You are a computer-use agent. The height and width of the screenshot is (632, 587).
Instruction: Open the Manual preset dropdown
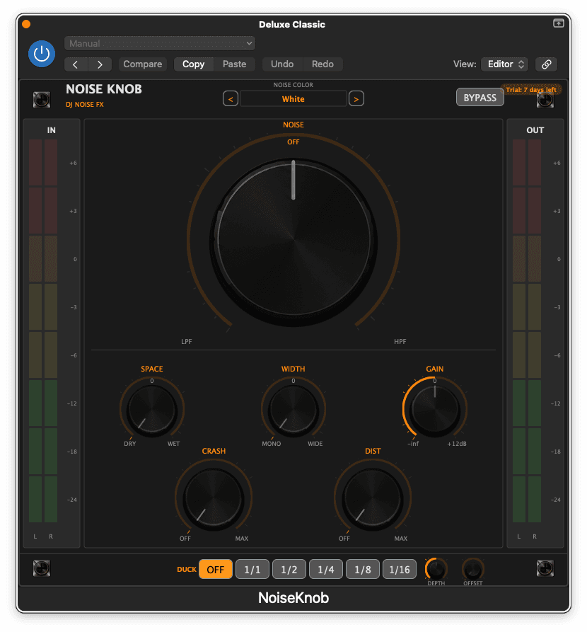(x=160, y=44)
